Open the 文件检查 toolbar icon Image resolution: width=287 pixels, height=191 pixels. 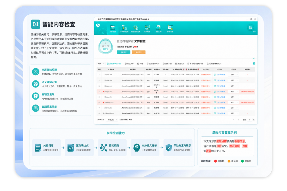click(x=112, y=29)
